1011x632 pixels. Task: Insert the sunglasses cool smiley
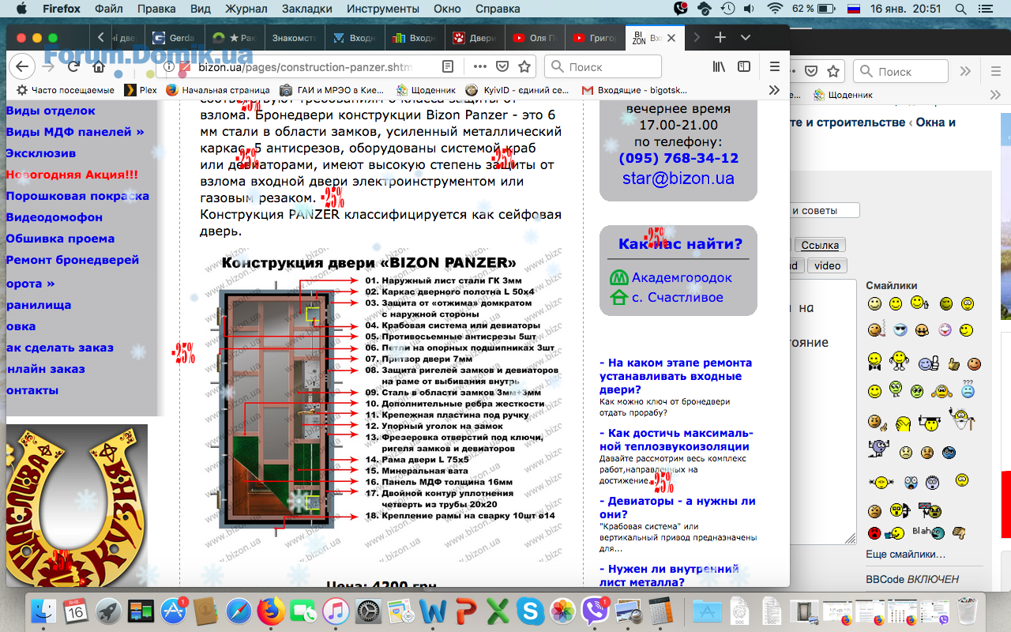[x=900, y=330]
